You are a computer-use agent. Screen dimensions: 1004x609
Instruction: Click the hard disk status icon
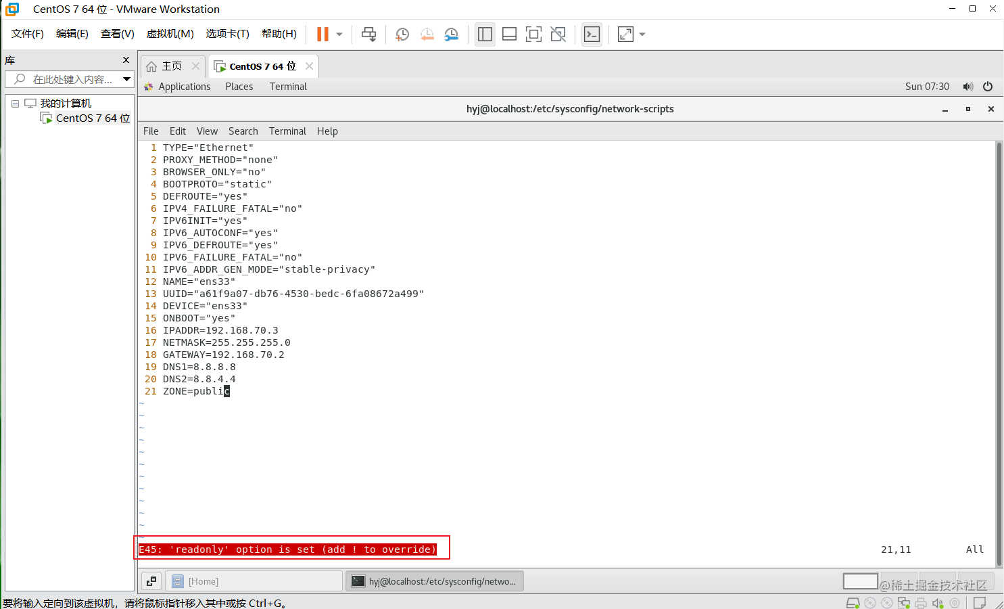point(853,603)
